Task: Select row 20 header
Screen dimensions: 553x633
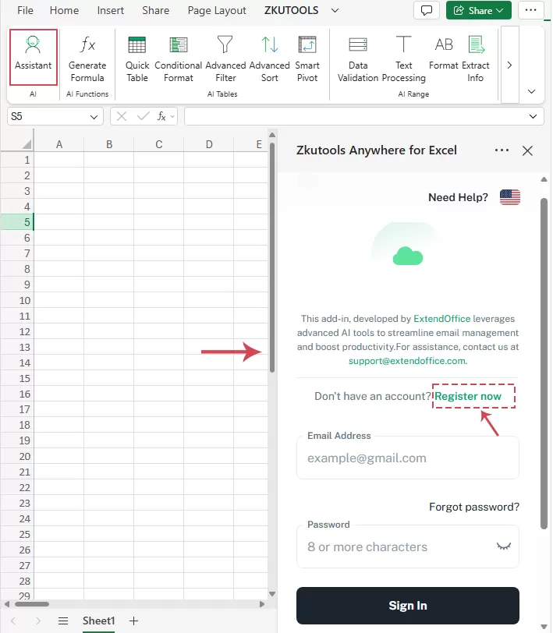Action: coord(17,456)
